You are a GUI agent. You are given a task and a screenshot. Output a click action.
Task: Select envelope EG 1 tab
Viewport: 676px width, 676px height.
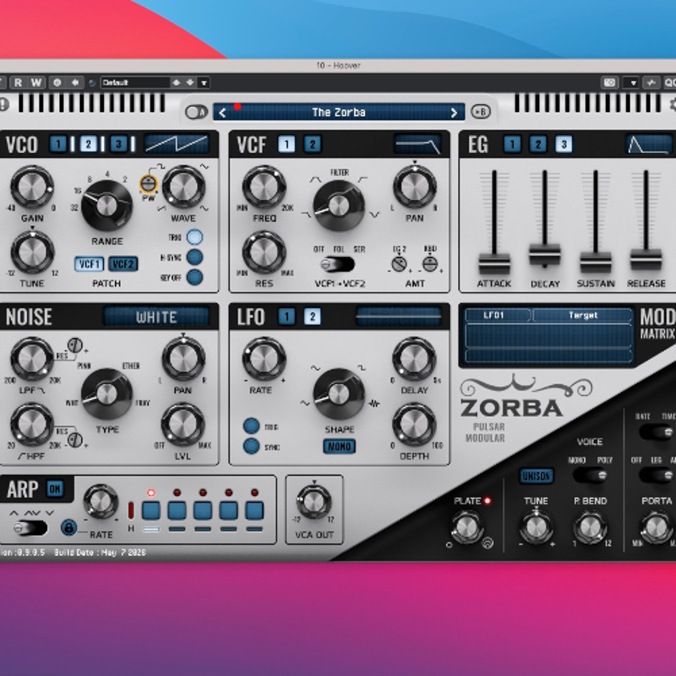tap(512, 144)
